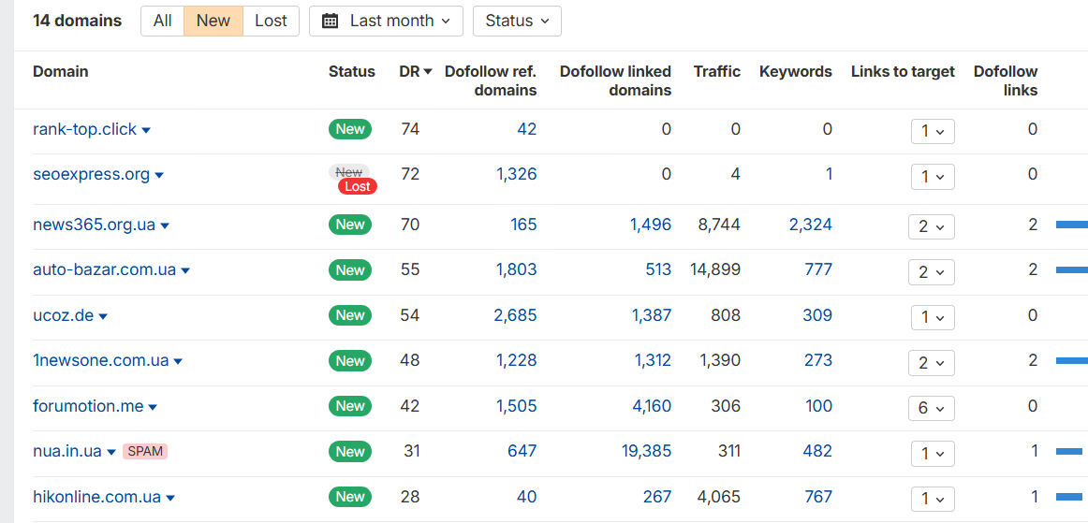Expand the caret next to hikonline.com.ua
This screenshot has width=1088, height=523.
click(x=170, y=498)
